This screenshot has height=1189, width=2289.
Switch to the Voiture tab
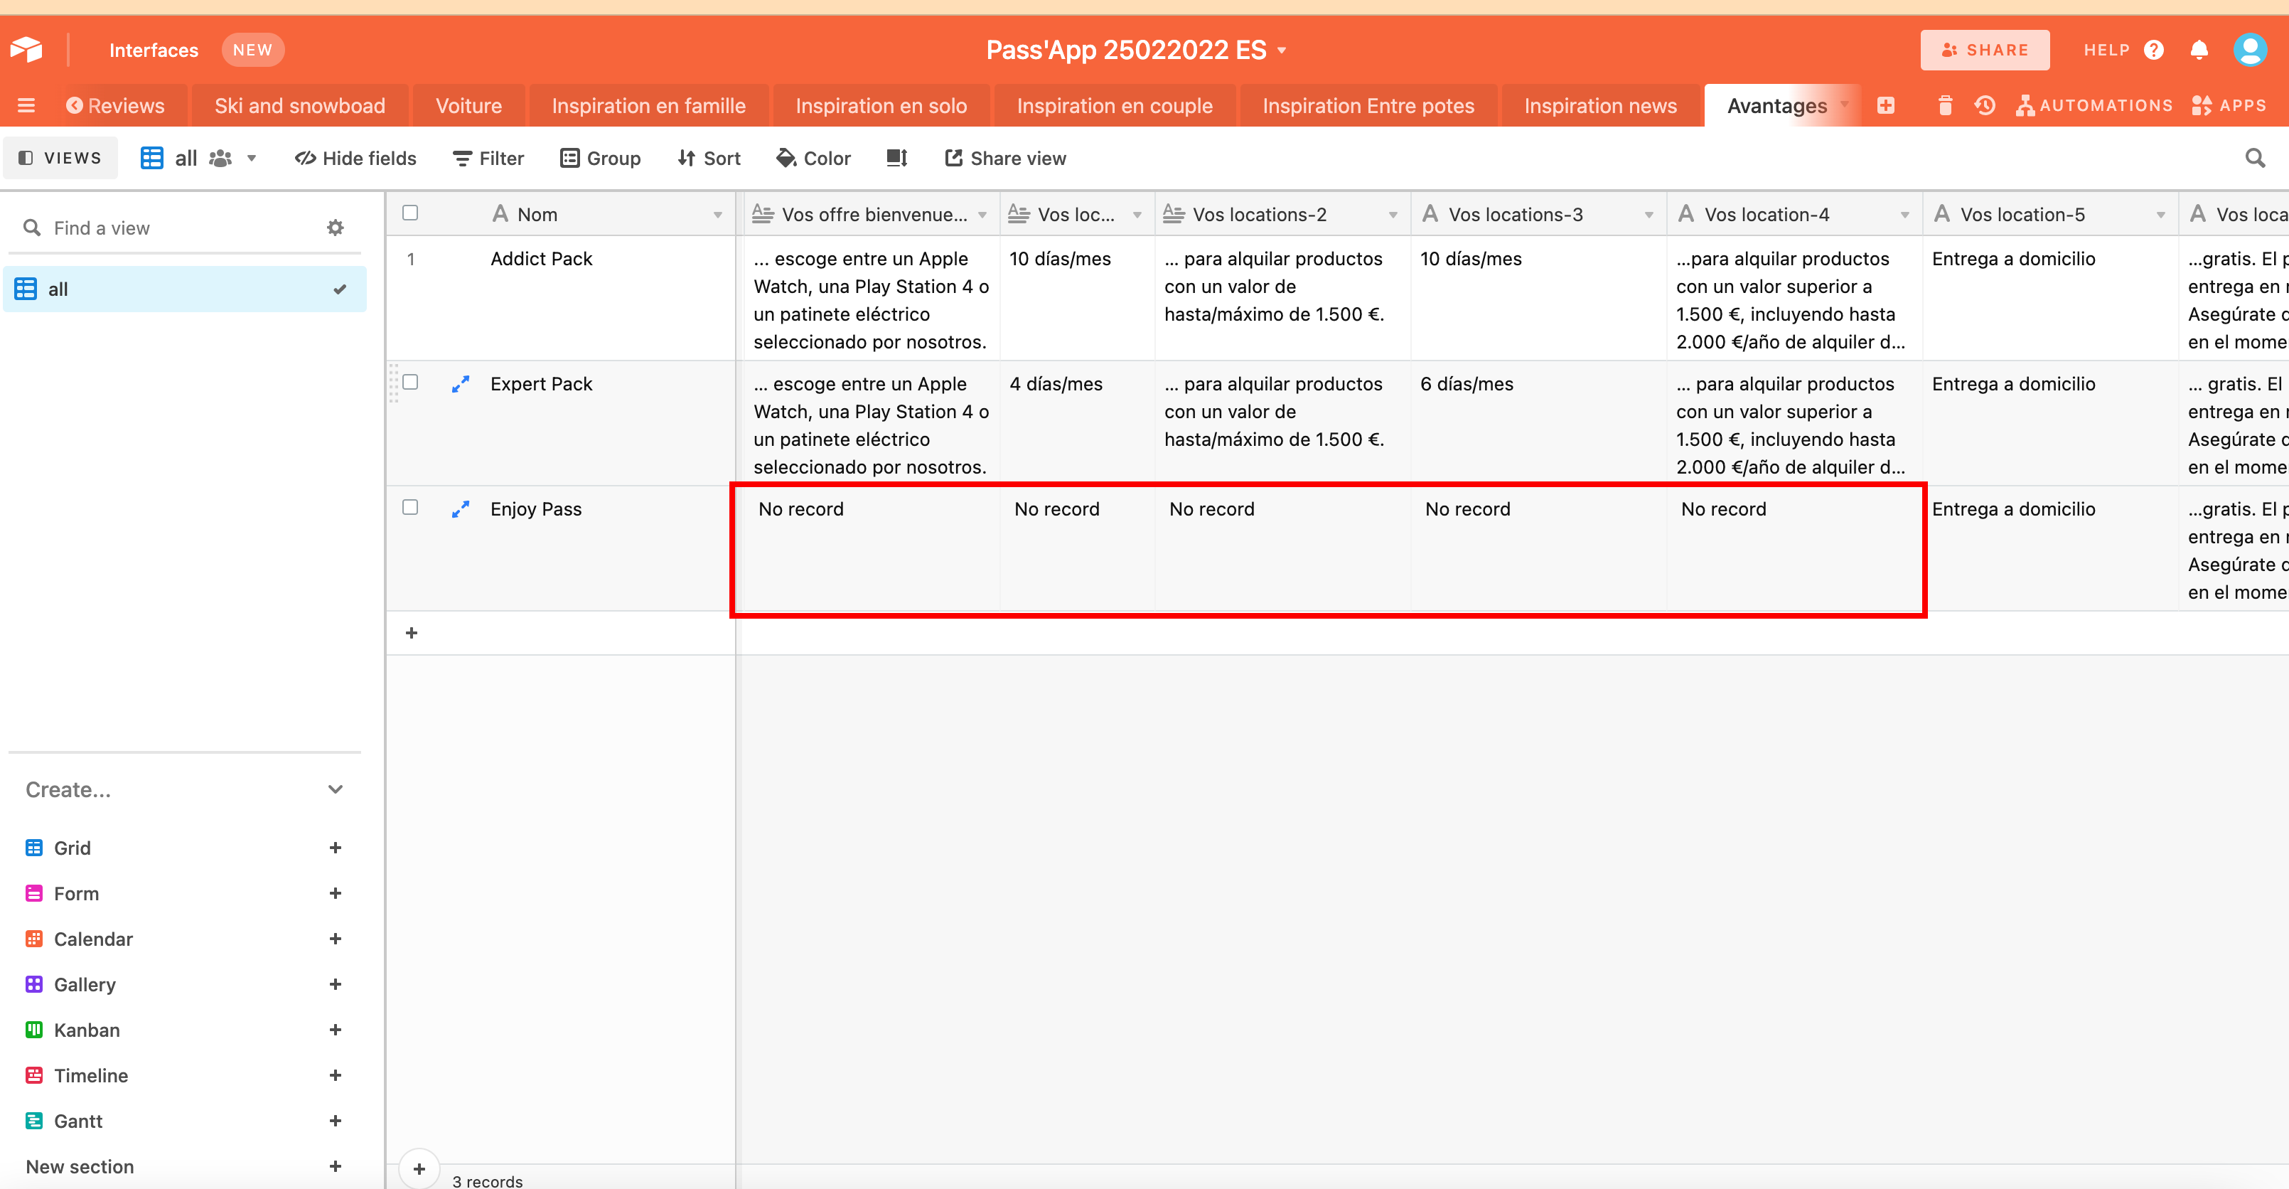point(468,106)
